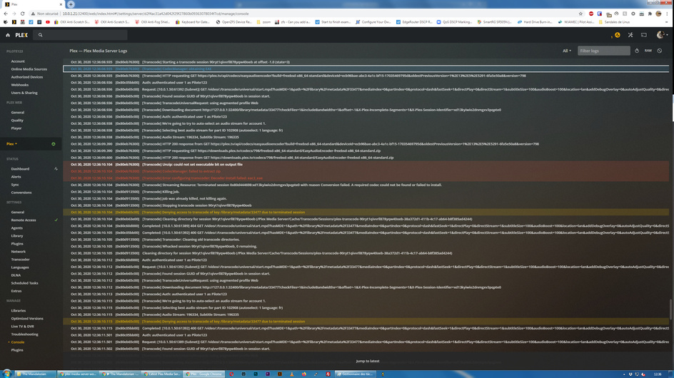674x378 pixels.
Task: Open Troubleshooting page
Action: 25,334
